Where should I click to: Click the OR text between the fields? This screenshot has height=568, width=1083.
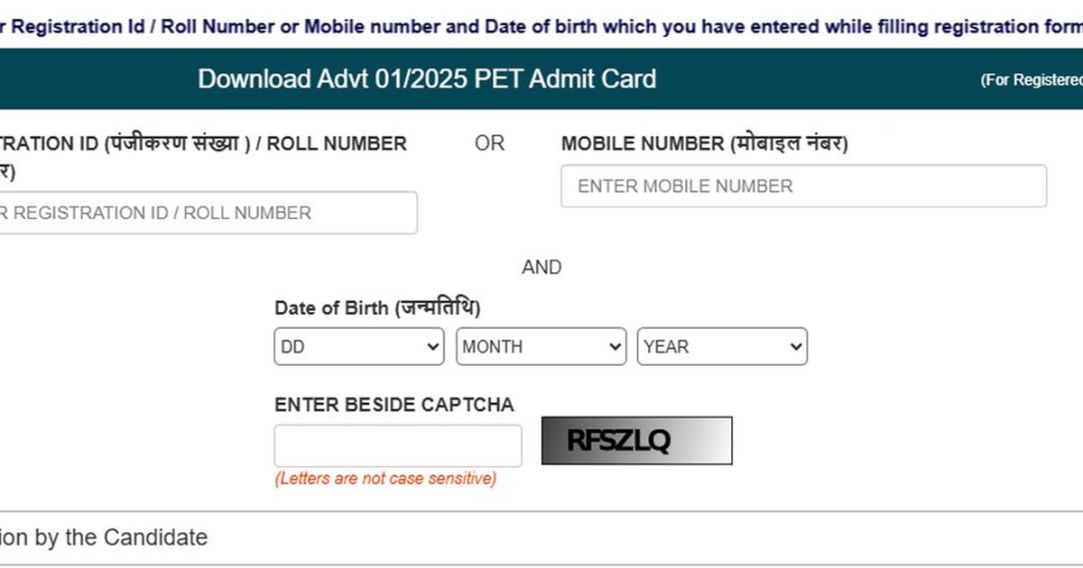click(489, 142)
